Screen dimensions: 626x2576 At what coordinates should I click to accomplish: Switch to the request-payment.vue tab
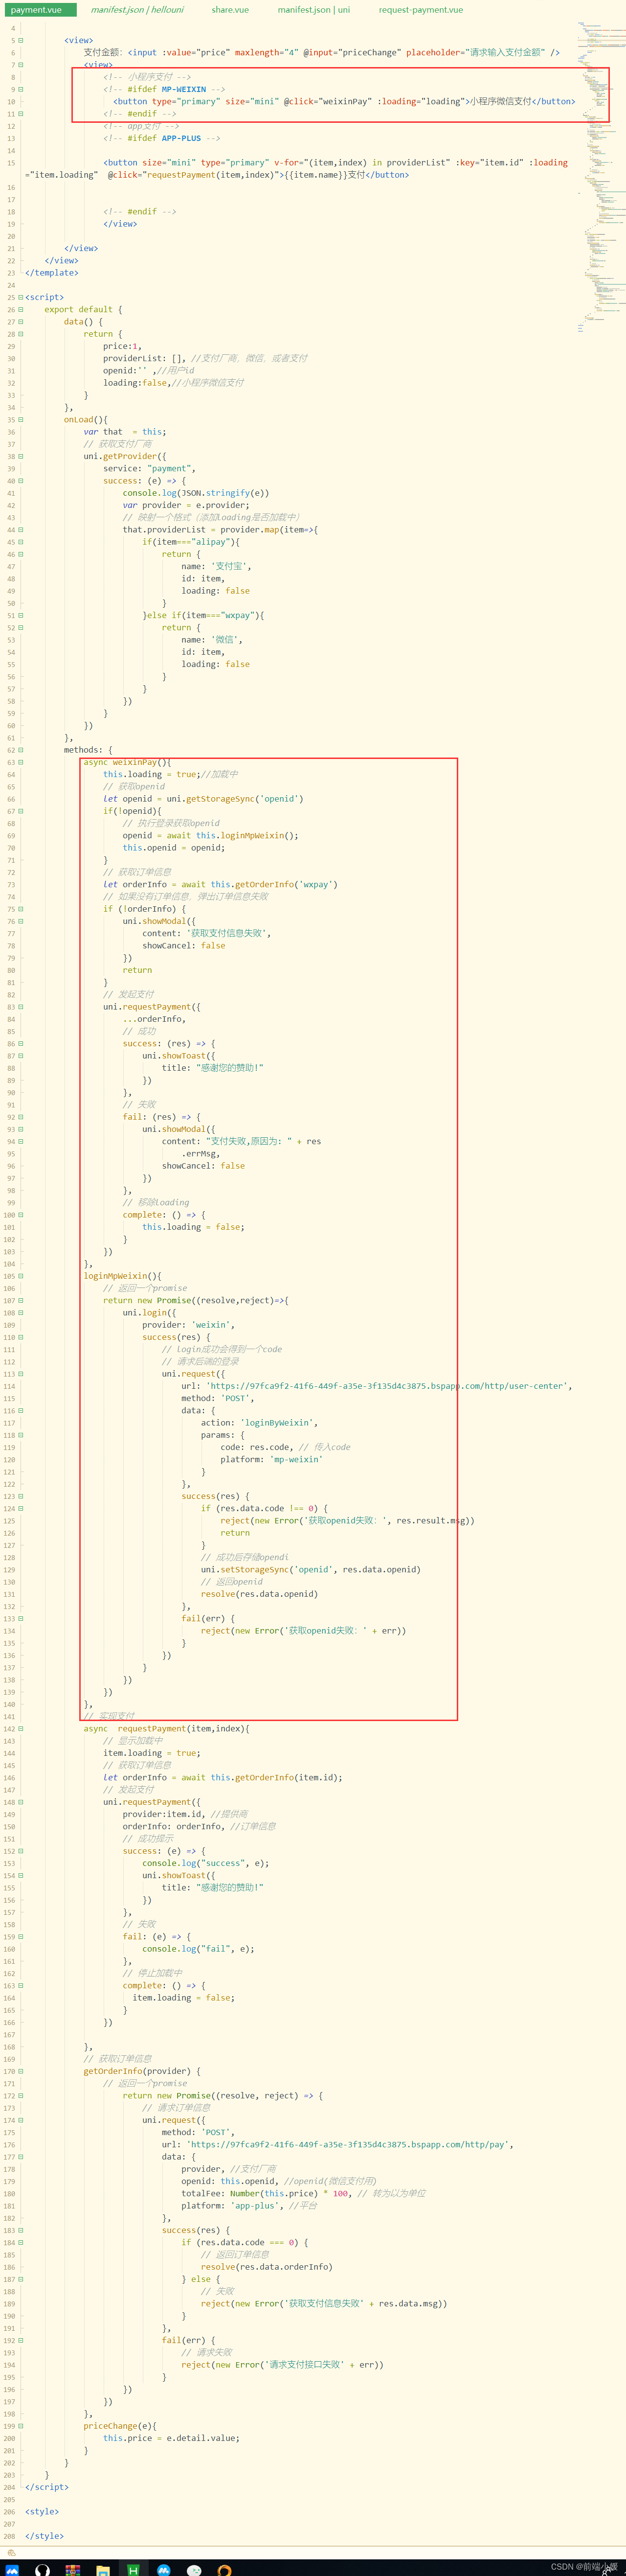tap(421, 10)
